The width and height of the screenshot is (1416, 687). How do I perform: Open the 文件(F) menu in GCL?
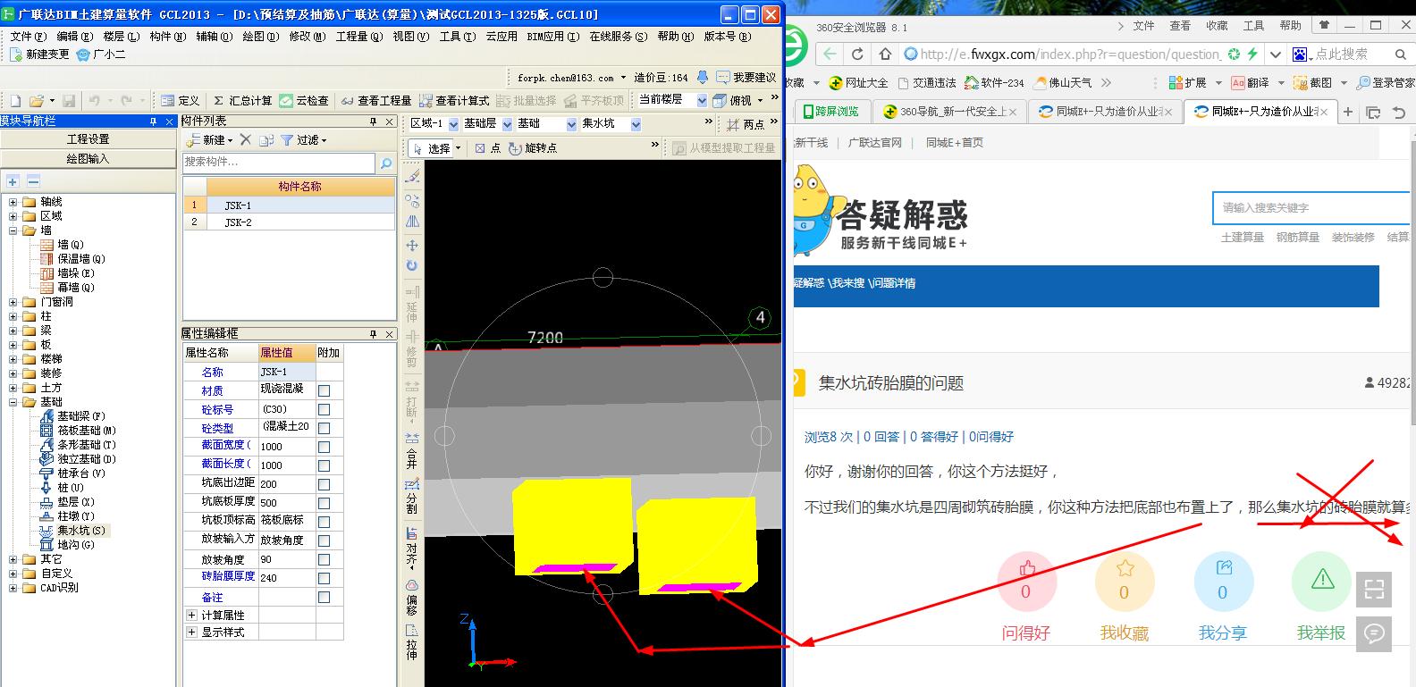[x=28, y=37]
